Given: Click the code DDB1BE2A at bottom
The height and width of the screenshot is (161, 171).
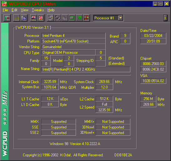Looking at the screenshot, I should pos(123,155).
